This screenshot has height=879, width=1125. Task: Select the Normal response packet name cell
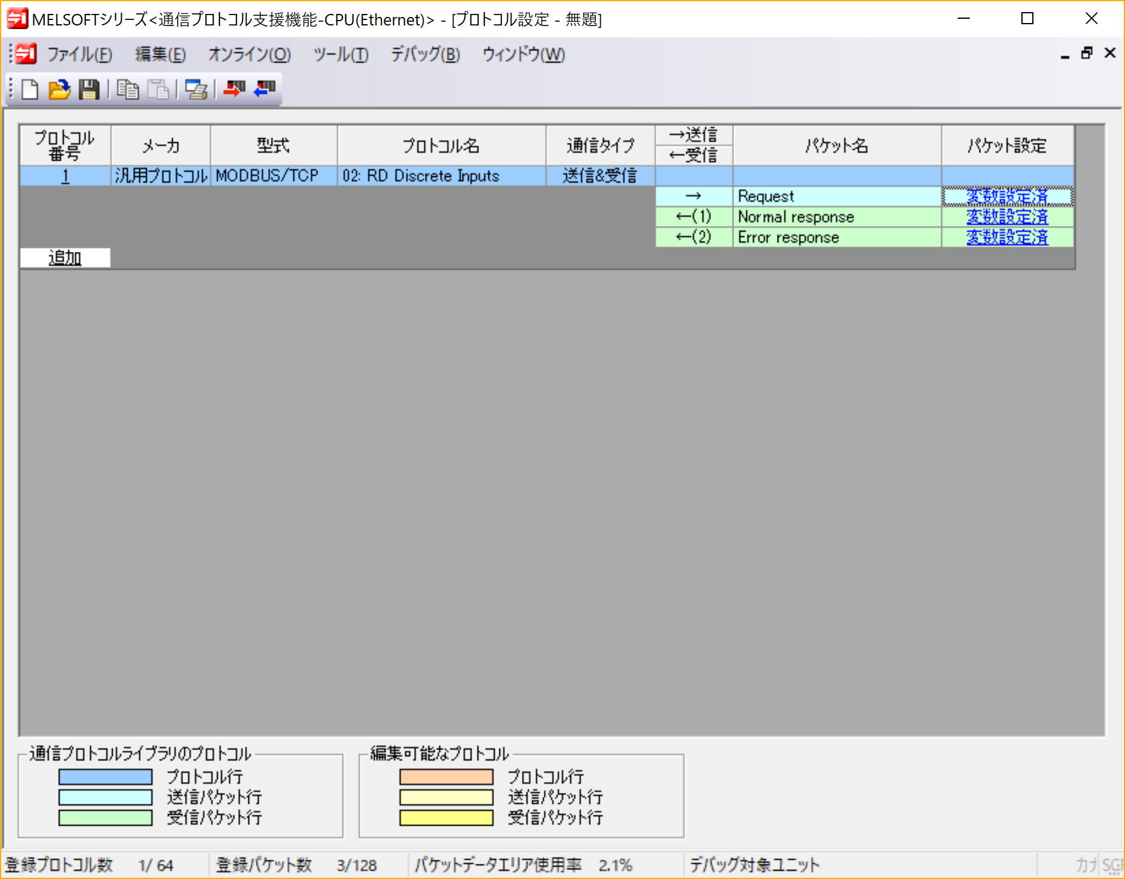tap(836, 217)
